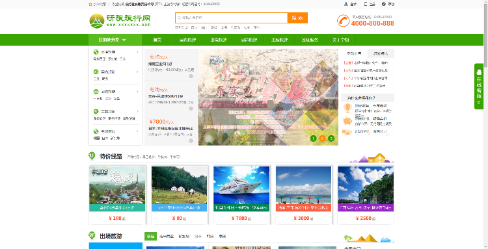This screenshot has width=488, height=249.
Task: Click the green 1F floor marker icon
Action: click(92, 156)
